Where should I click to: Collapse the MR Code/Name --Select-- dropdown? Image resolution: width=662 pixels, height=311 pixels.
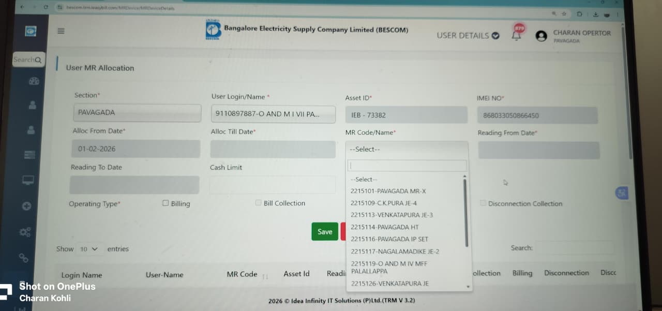pos(407,149)
